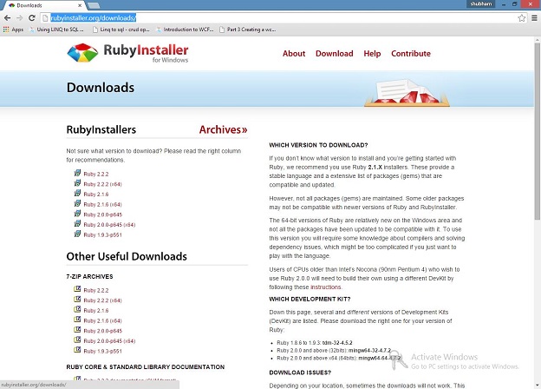The image size is (541, 389).
Task: Open the Archives» link
Action: (x=223, y=129)
